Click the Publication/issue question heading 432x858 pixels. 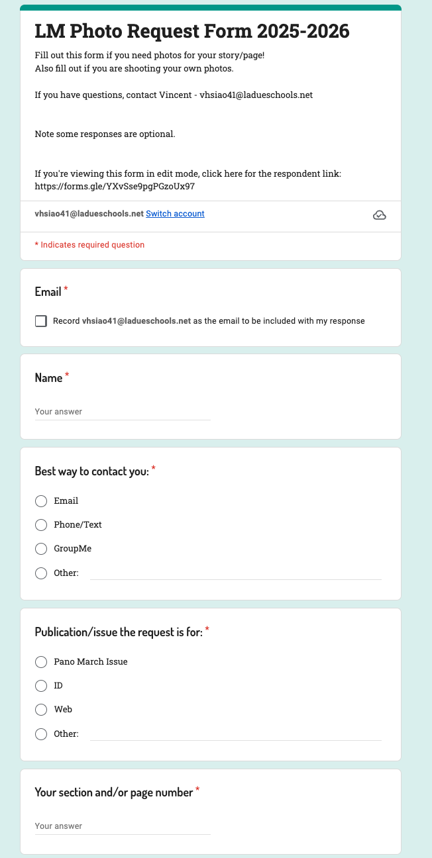119,632
